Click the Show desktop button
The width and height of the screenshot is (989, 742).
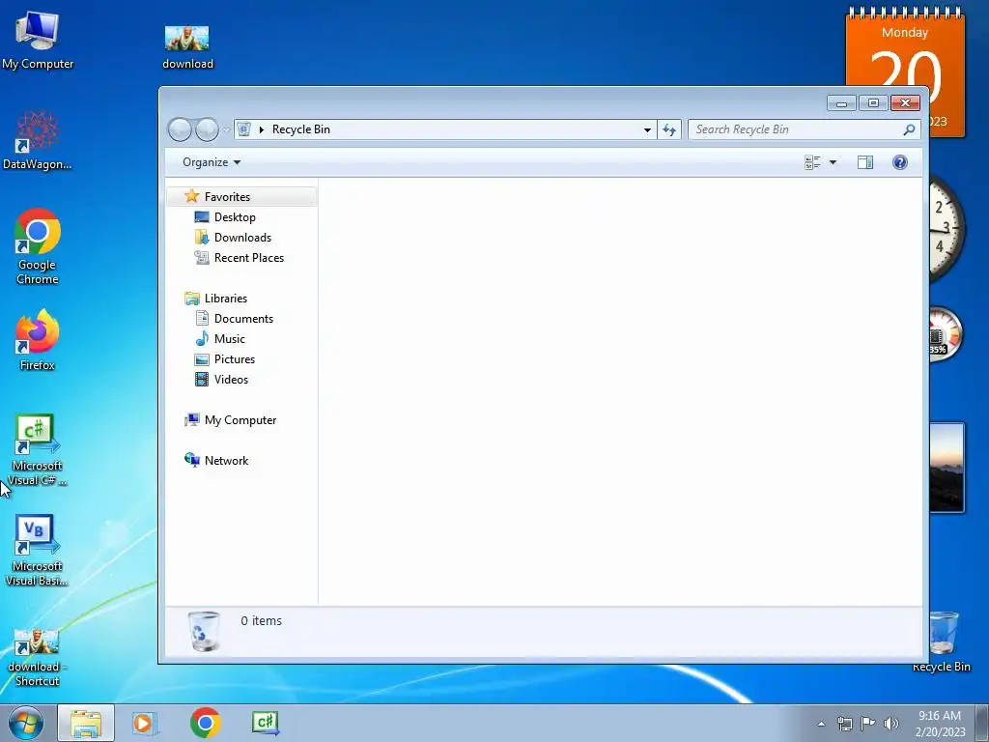[982, 723]
